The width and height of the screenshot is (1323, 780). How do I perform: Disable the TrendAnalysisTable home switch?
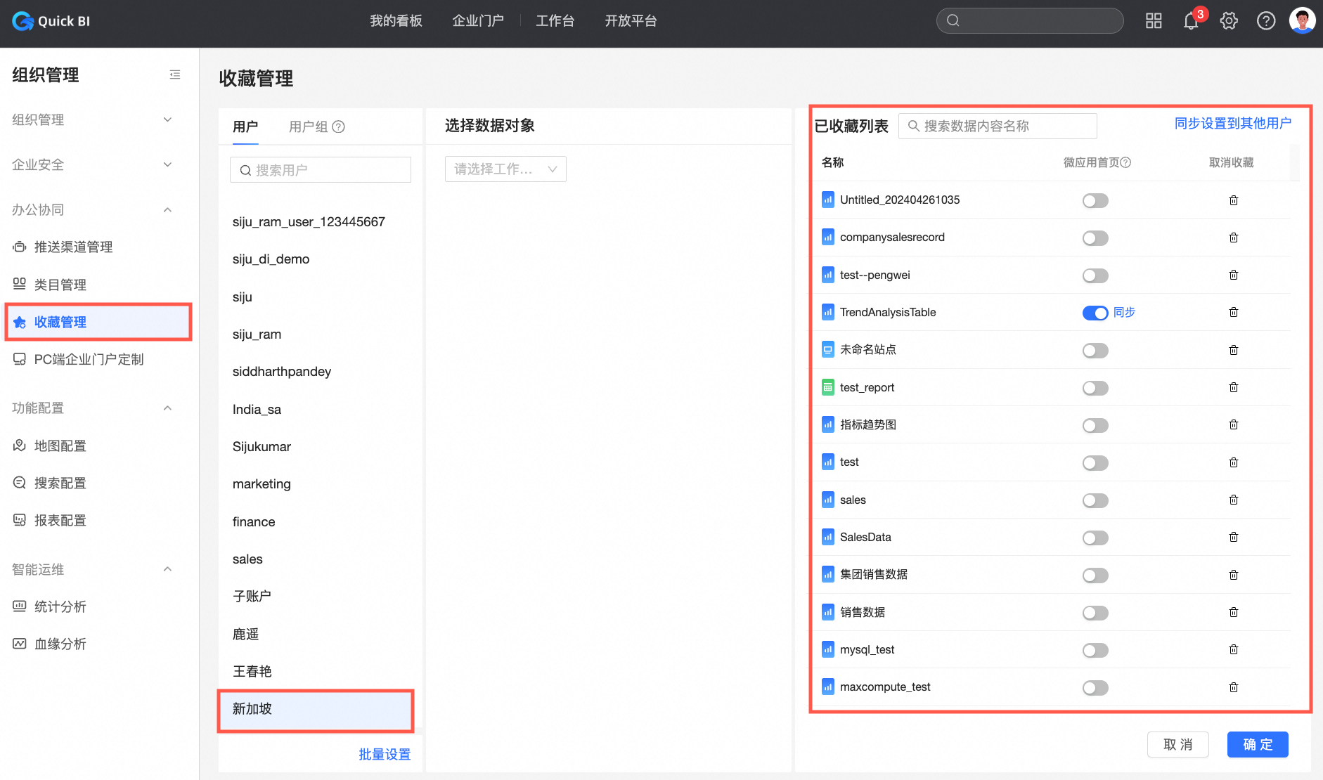(1095, 313)
